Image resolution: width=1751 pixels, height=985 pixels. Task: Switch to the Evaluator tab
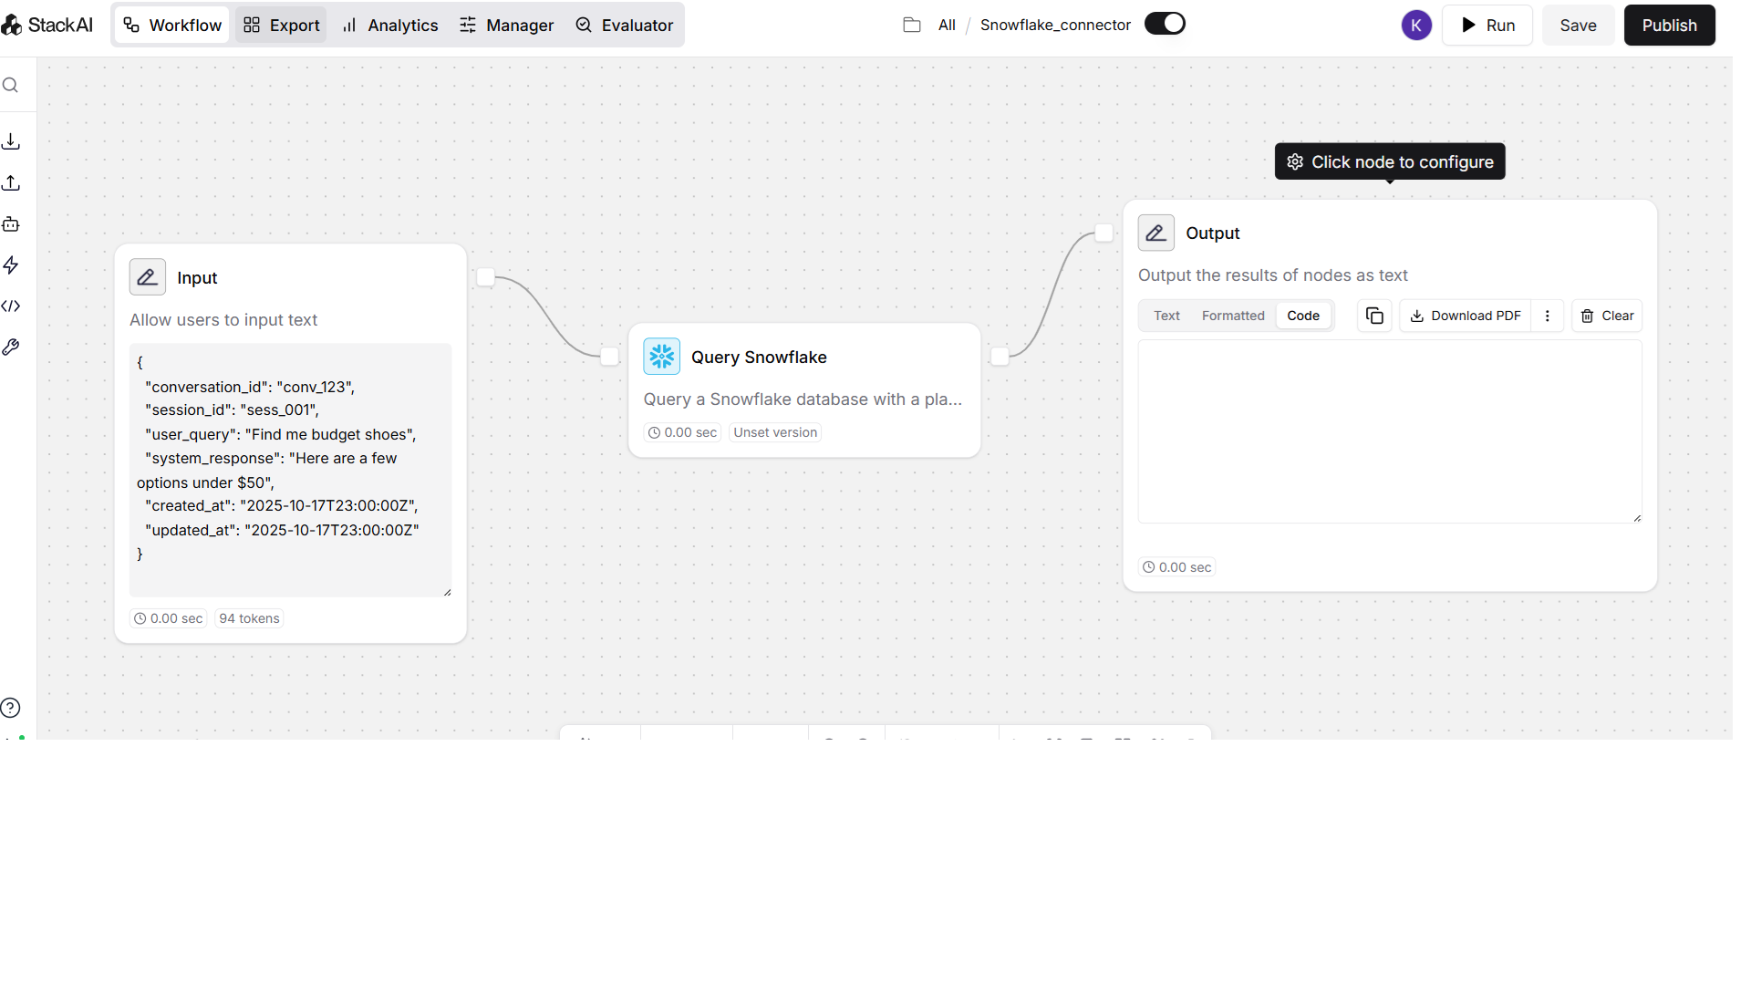(625, 26)
